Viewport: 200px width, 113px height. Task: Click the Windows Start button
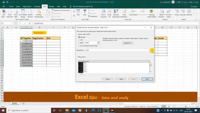pyautogui.click(x=3, y=110)
